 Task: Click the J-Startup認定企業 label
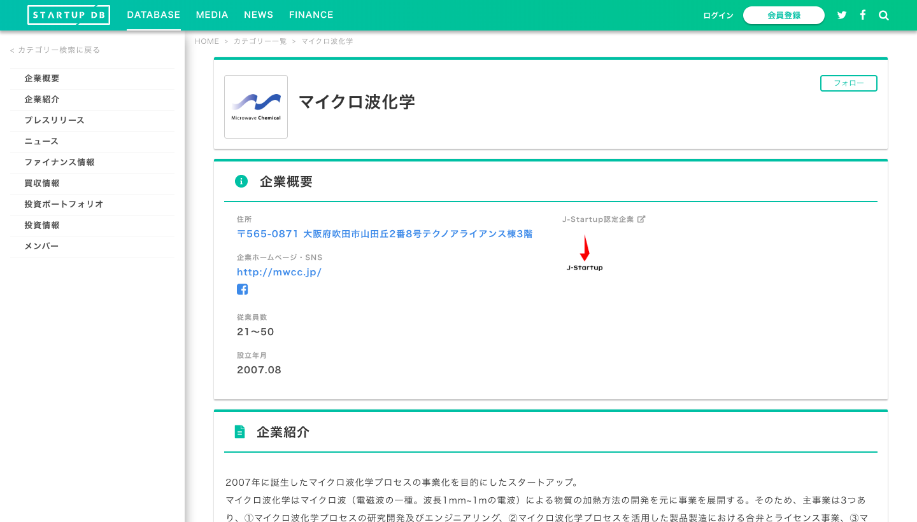[x=598, y=219]
